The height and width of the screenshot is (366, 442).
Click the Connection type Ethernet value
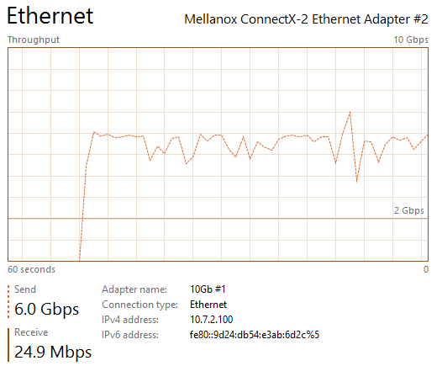[208, 305]
